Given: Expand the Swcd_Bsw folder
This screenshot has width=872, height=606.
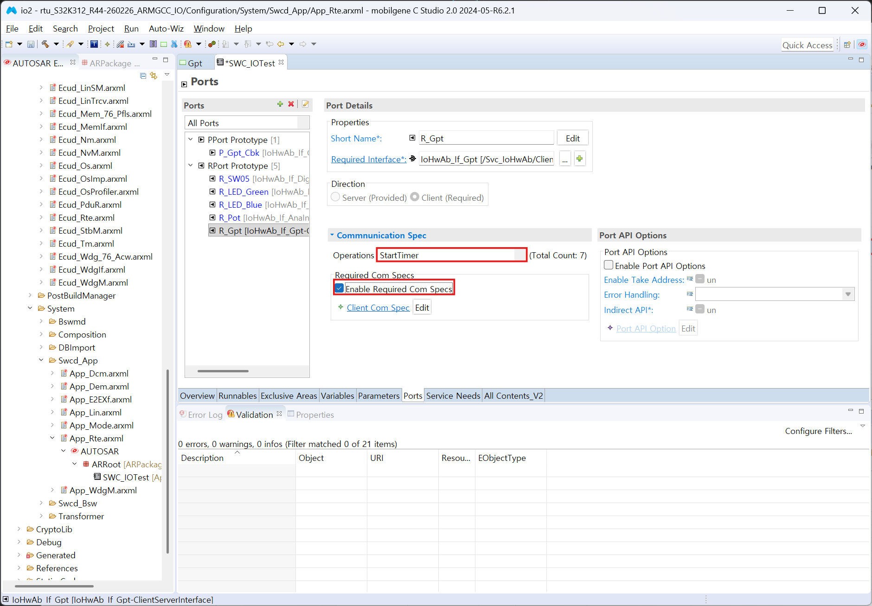Looking at the screenshot, I should pos(41,503).
